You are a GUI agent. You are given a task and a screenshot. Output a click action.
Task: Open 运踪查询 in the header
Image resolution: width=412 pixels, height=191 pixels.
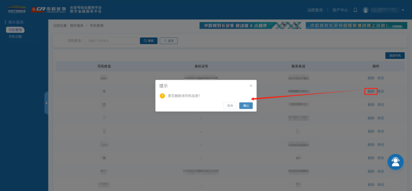click(x=315, y=10)
